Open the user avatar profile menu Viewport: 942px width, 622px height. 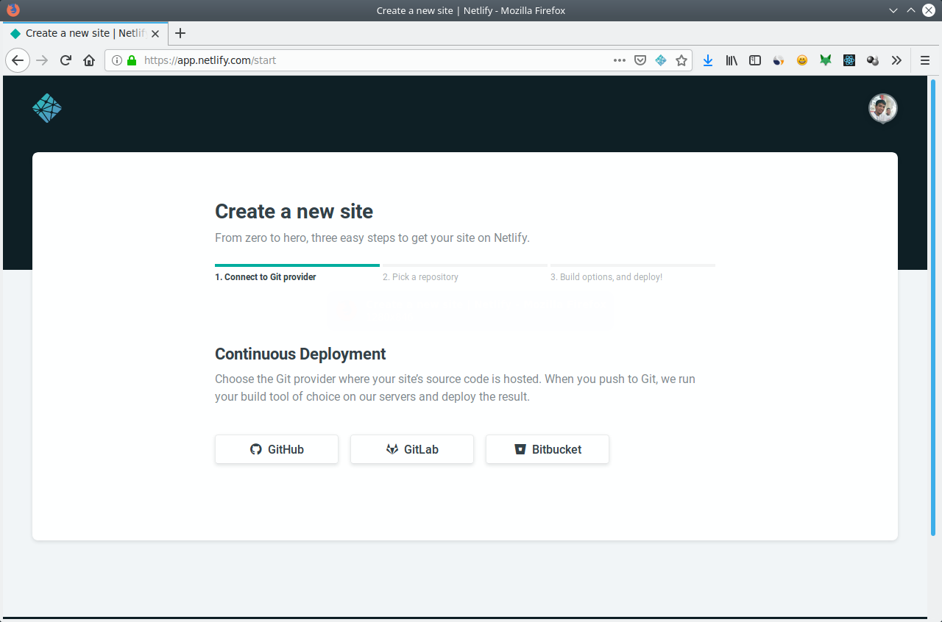tap(882, 107)
